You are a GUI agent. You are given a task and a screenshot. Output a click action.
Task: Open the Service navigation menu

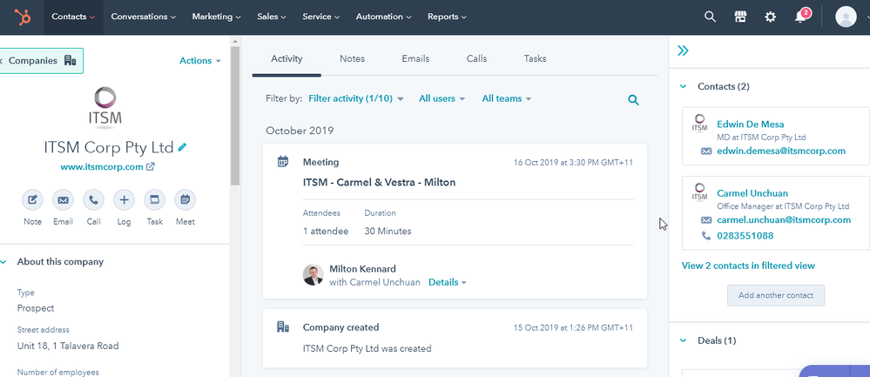320,17
